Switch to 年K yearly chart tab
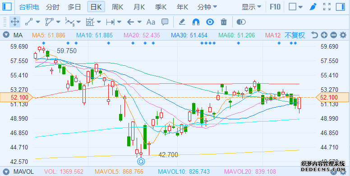The height and width of the screenshot is (176, 350). coord(182,7)
